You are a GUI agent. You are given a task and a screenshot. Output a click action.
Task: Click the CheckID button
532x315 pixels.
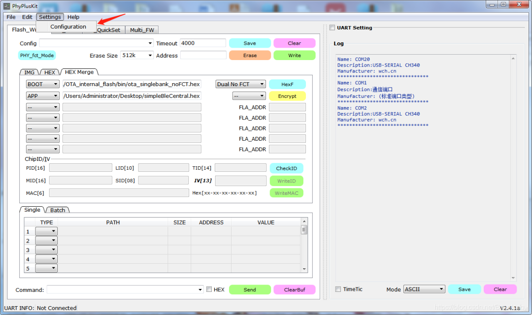(x=286, y=168)
